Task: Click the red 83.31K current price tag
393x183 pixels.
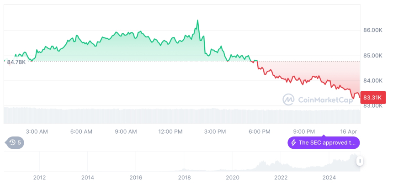Action: pos(373,97)
